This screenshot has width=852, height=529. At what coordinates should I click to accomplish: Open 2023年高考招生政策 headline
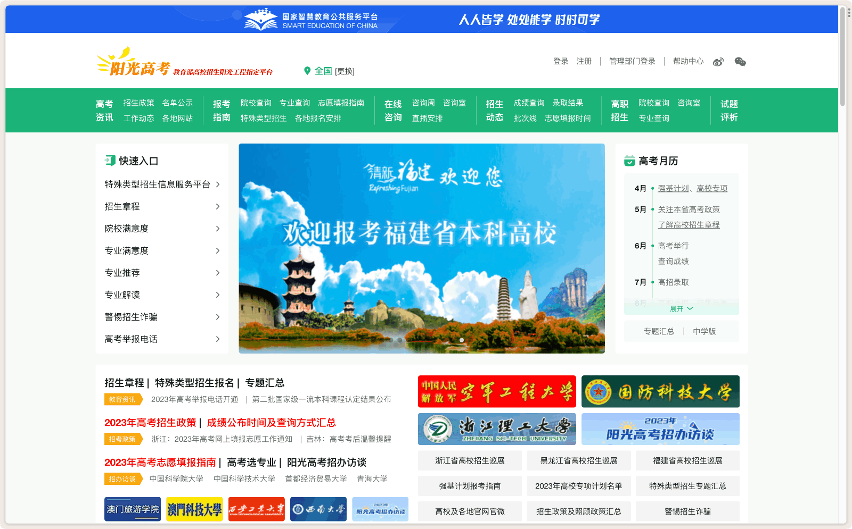click(x=150, y=423)
